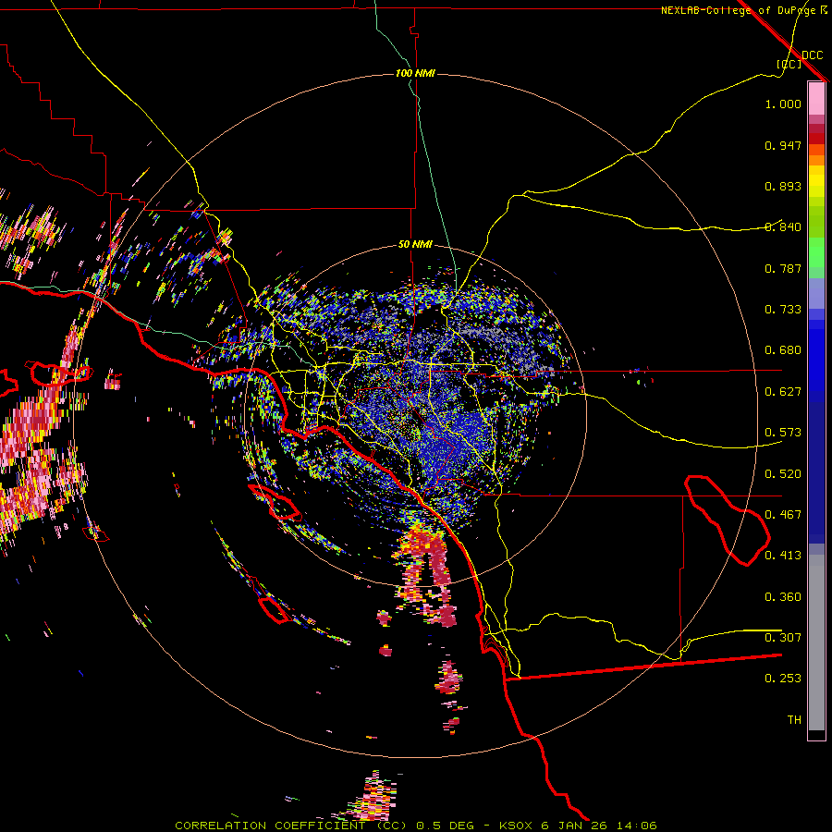
Task: Select the 0.253 scale value
Action: pyautogui.click(x=783, y=679)
